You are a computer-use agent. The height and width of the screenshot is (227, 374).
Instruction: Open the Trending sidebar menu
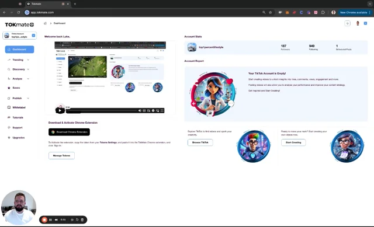pyautogui.click(x=18, y=60)
